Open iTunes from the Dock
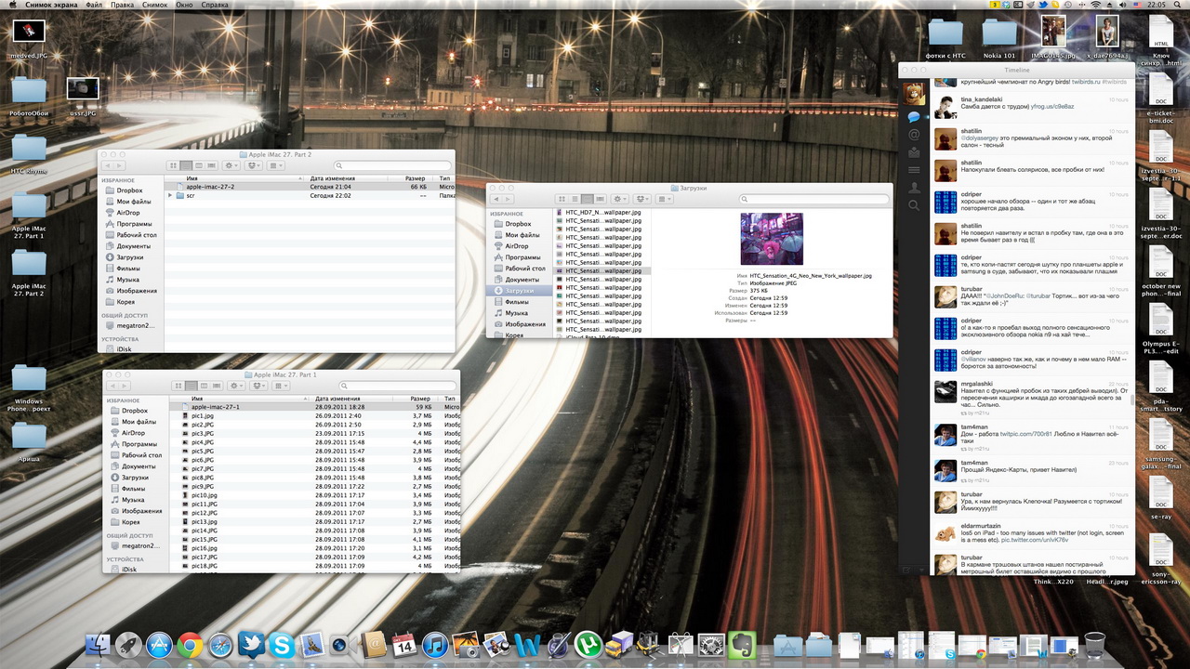Image resolution: width=1190 pixels, height=669 pixels. [435, 645]
